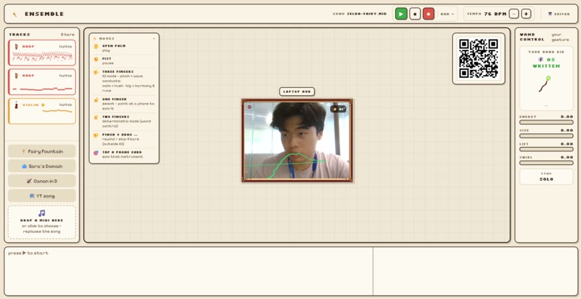Click the Lift slider bar

pos(546,149)
